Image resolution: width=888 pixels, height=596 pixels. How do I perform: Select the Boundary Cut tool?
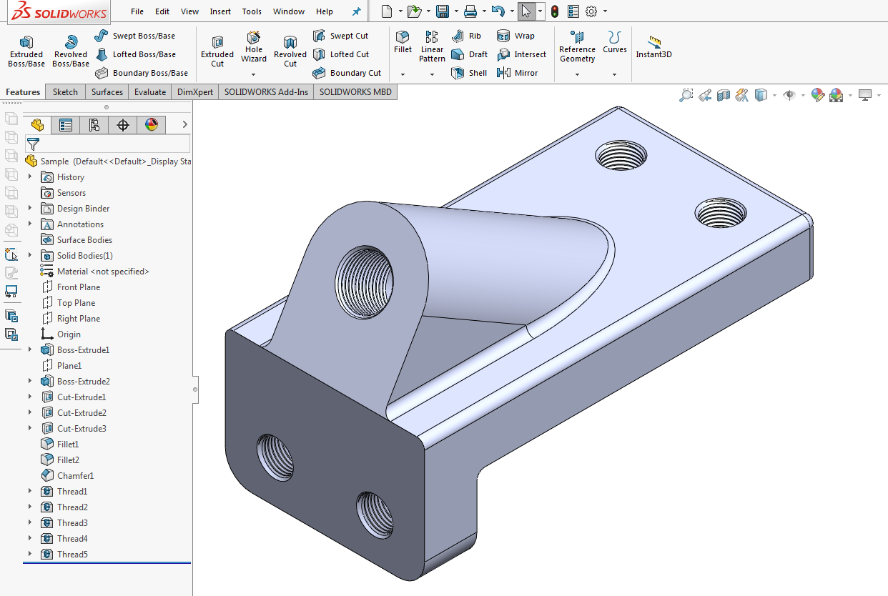[347, 73]
